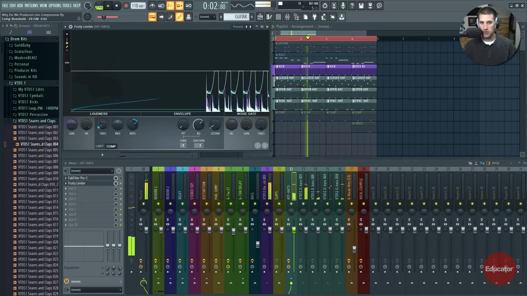The height and width of the screenshot is (296, 527).
Task: Click the HIT-HATS channel volume fader
Action: (294, 230)
